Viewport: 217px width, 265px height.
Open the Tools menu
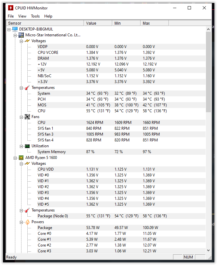pos(35,16)
